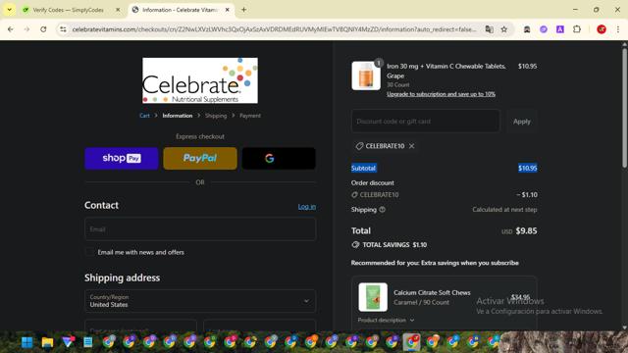The height and width of the screenshot is (353, 628).
Task: Open the Windows Start button
Action: tap(27, 342)
